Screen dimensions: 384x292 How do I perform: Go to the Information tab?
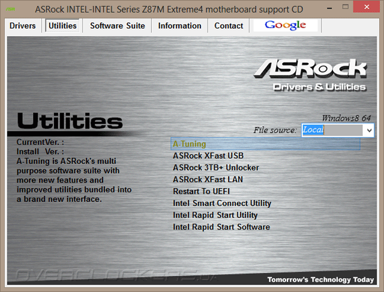(179, 26)
